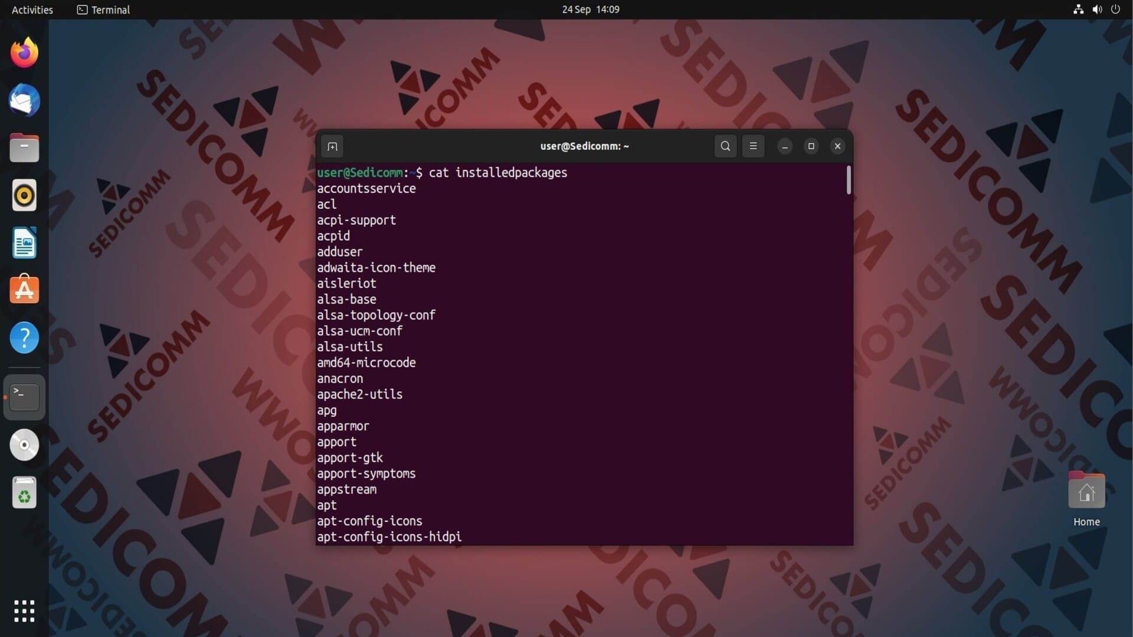The image size is (1133, 637).
Task: Open the Files manager dock icon
Action: [24, 147]
